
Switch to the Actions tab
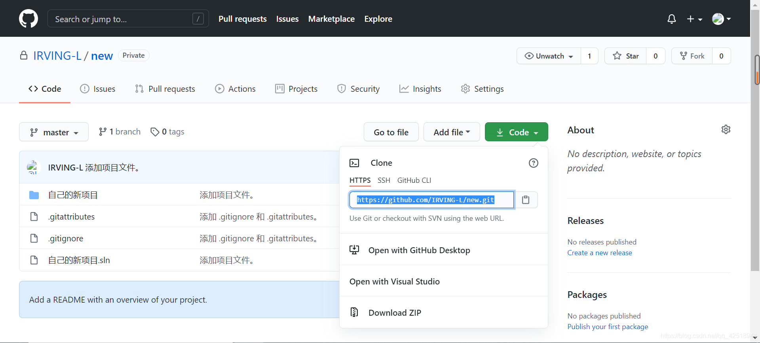click(x=235, y=89)
